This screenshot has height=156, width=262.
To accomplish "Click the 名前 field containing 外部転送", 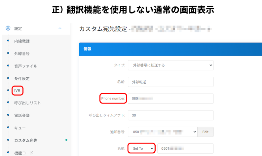I will pos(170,82).
